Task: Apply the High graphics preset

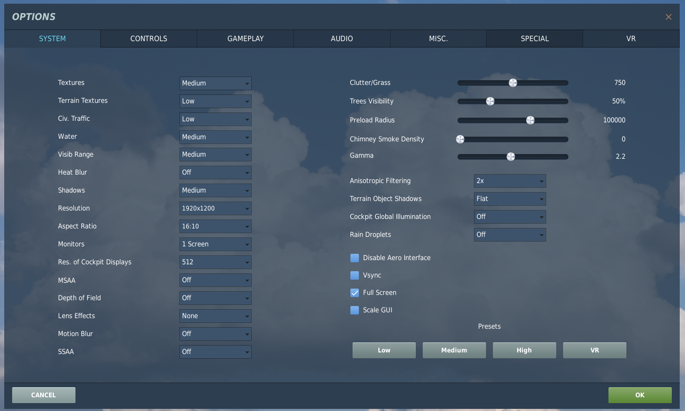Action: click(x=525, y=350)
